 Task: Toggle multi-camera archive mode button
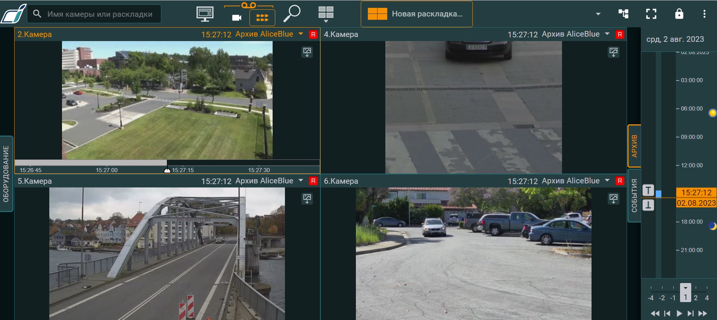click(x=262, y=18)
